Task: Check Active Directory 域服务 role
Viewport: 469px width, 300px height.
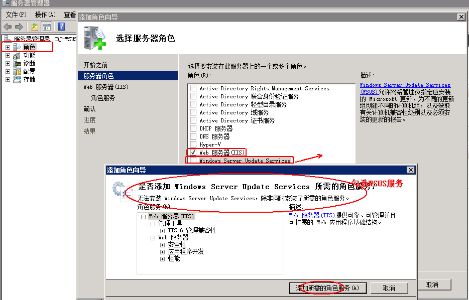Action: click(193, 112)
